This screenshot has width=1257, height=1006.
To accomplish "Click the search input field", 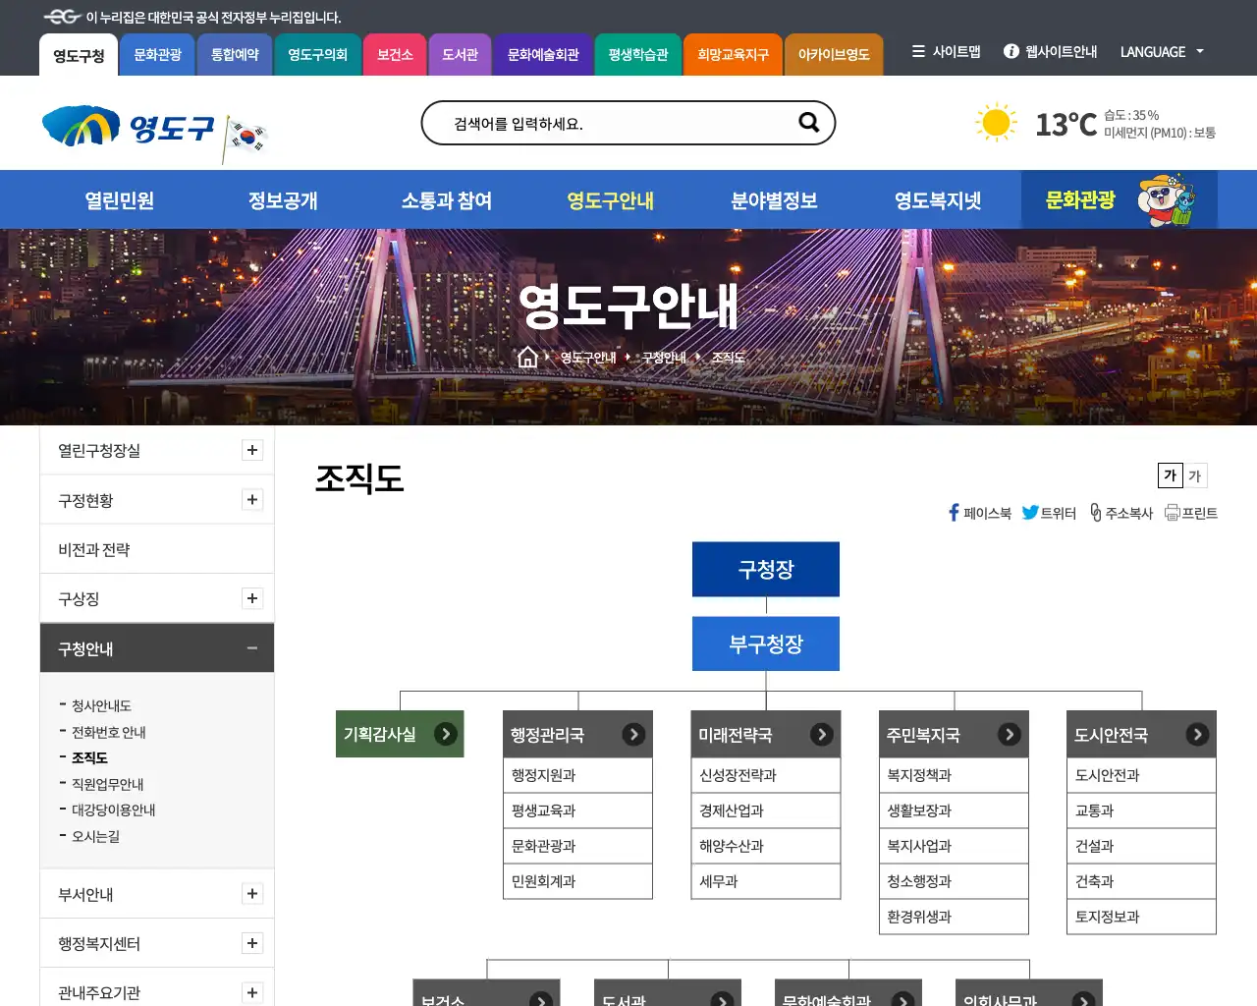I will click(x=609, y=122).
